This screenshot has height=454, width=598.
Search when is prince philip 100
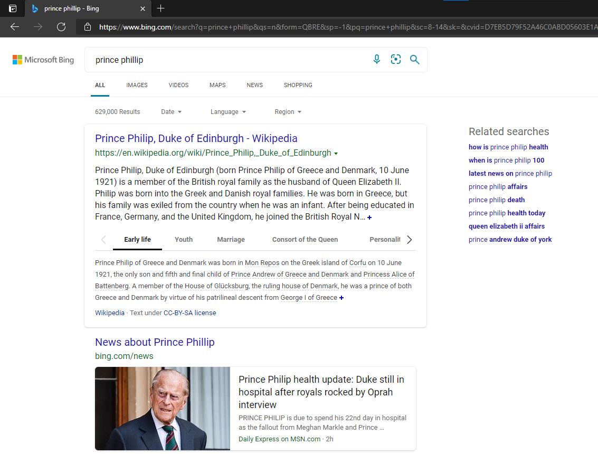(x=506, y=160)
